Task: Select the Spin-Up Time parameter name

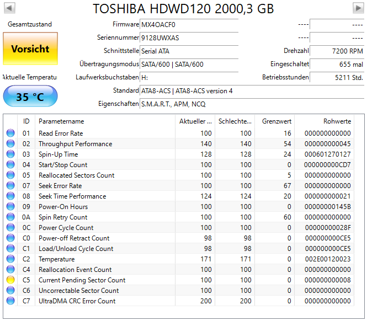Action: 58,154
